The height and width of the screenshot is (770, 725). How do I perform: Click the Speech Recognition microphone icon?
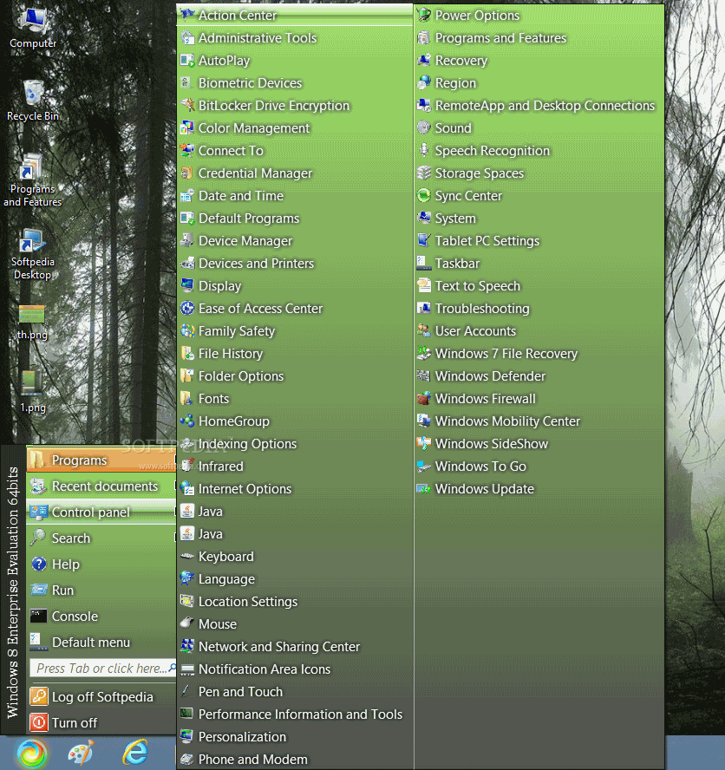(424, 150)
